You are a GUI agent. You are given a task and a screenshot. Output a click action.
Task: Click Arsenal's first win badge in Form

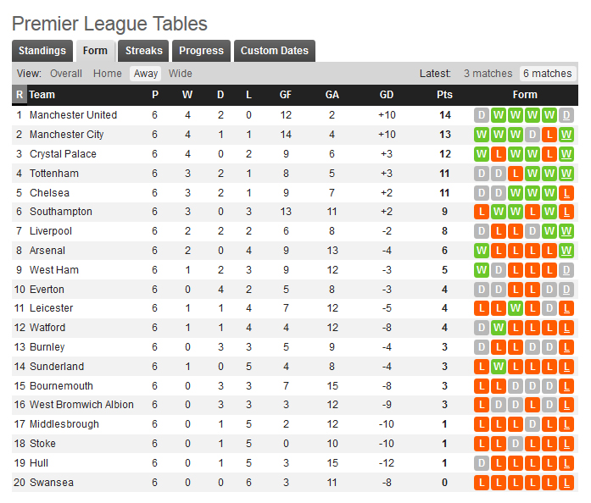482,251
